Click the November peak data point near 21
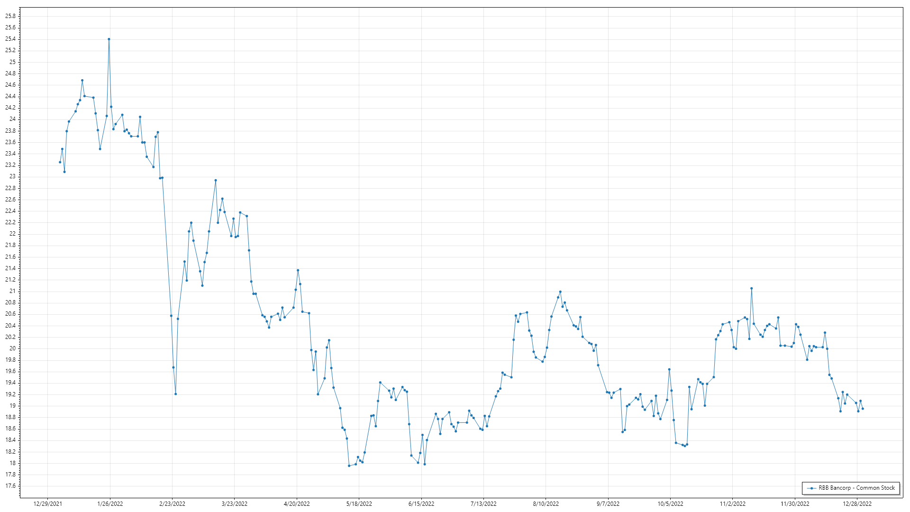 click(751, 288)
